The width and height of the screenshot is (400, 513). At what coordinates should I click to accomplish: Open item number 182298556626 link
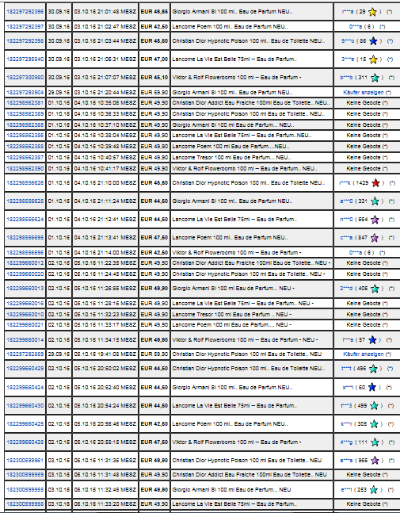25,183
